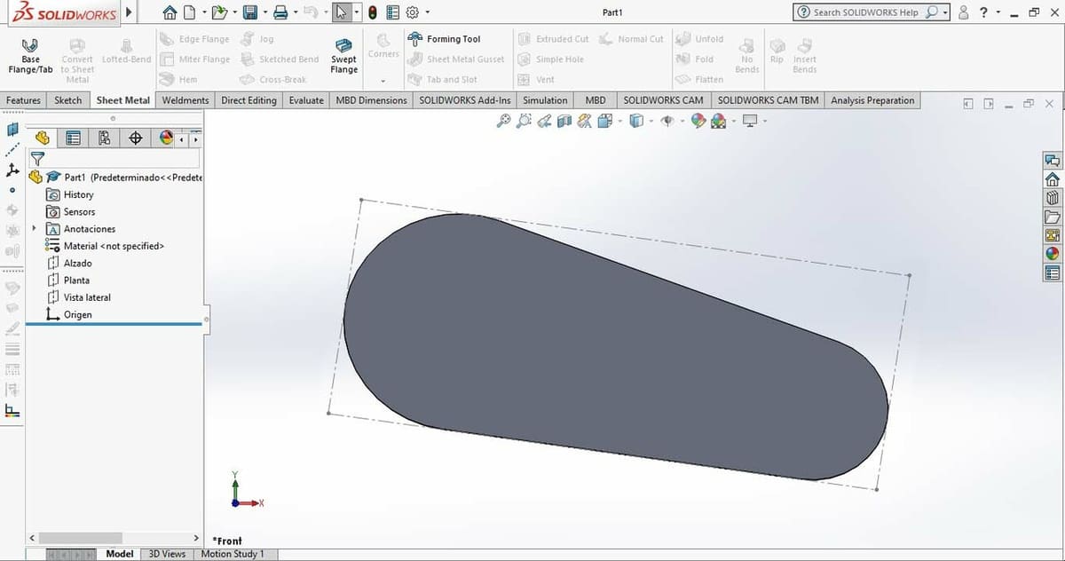The width and height of the screenshot is (1065, 561).
Task: Open an existing file icon
Action: click(218, 12)
